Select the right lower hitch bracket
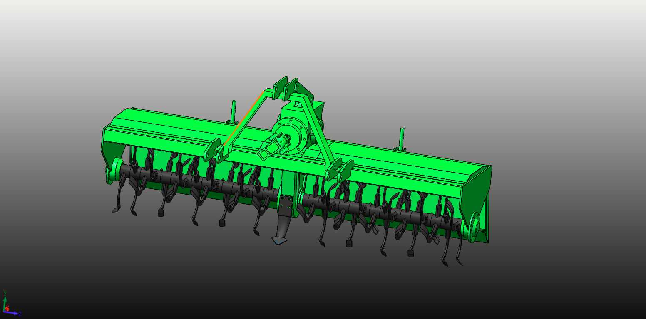 tap(340, 170)
